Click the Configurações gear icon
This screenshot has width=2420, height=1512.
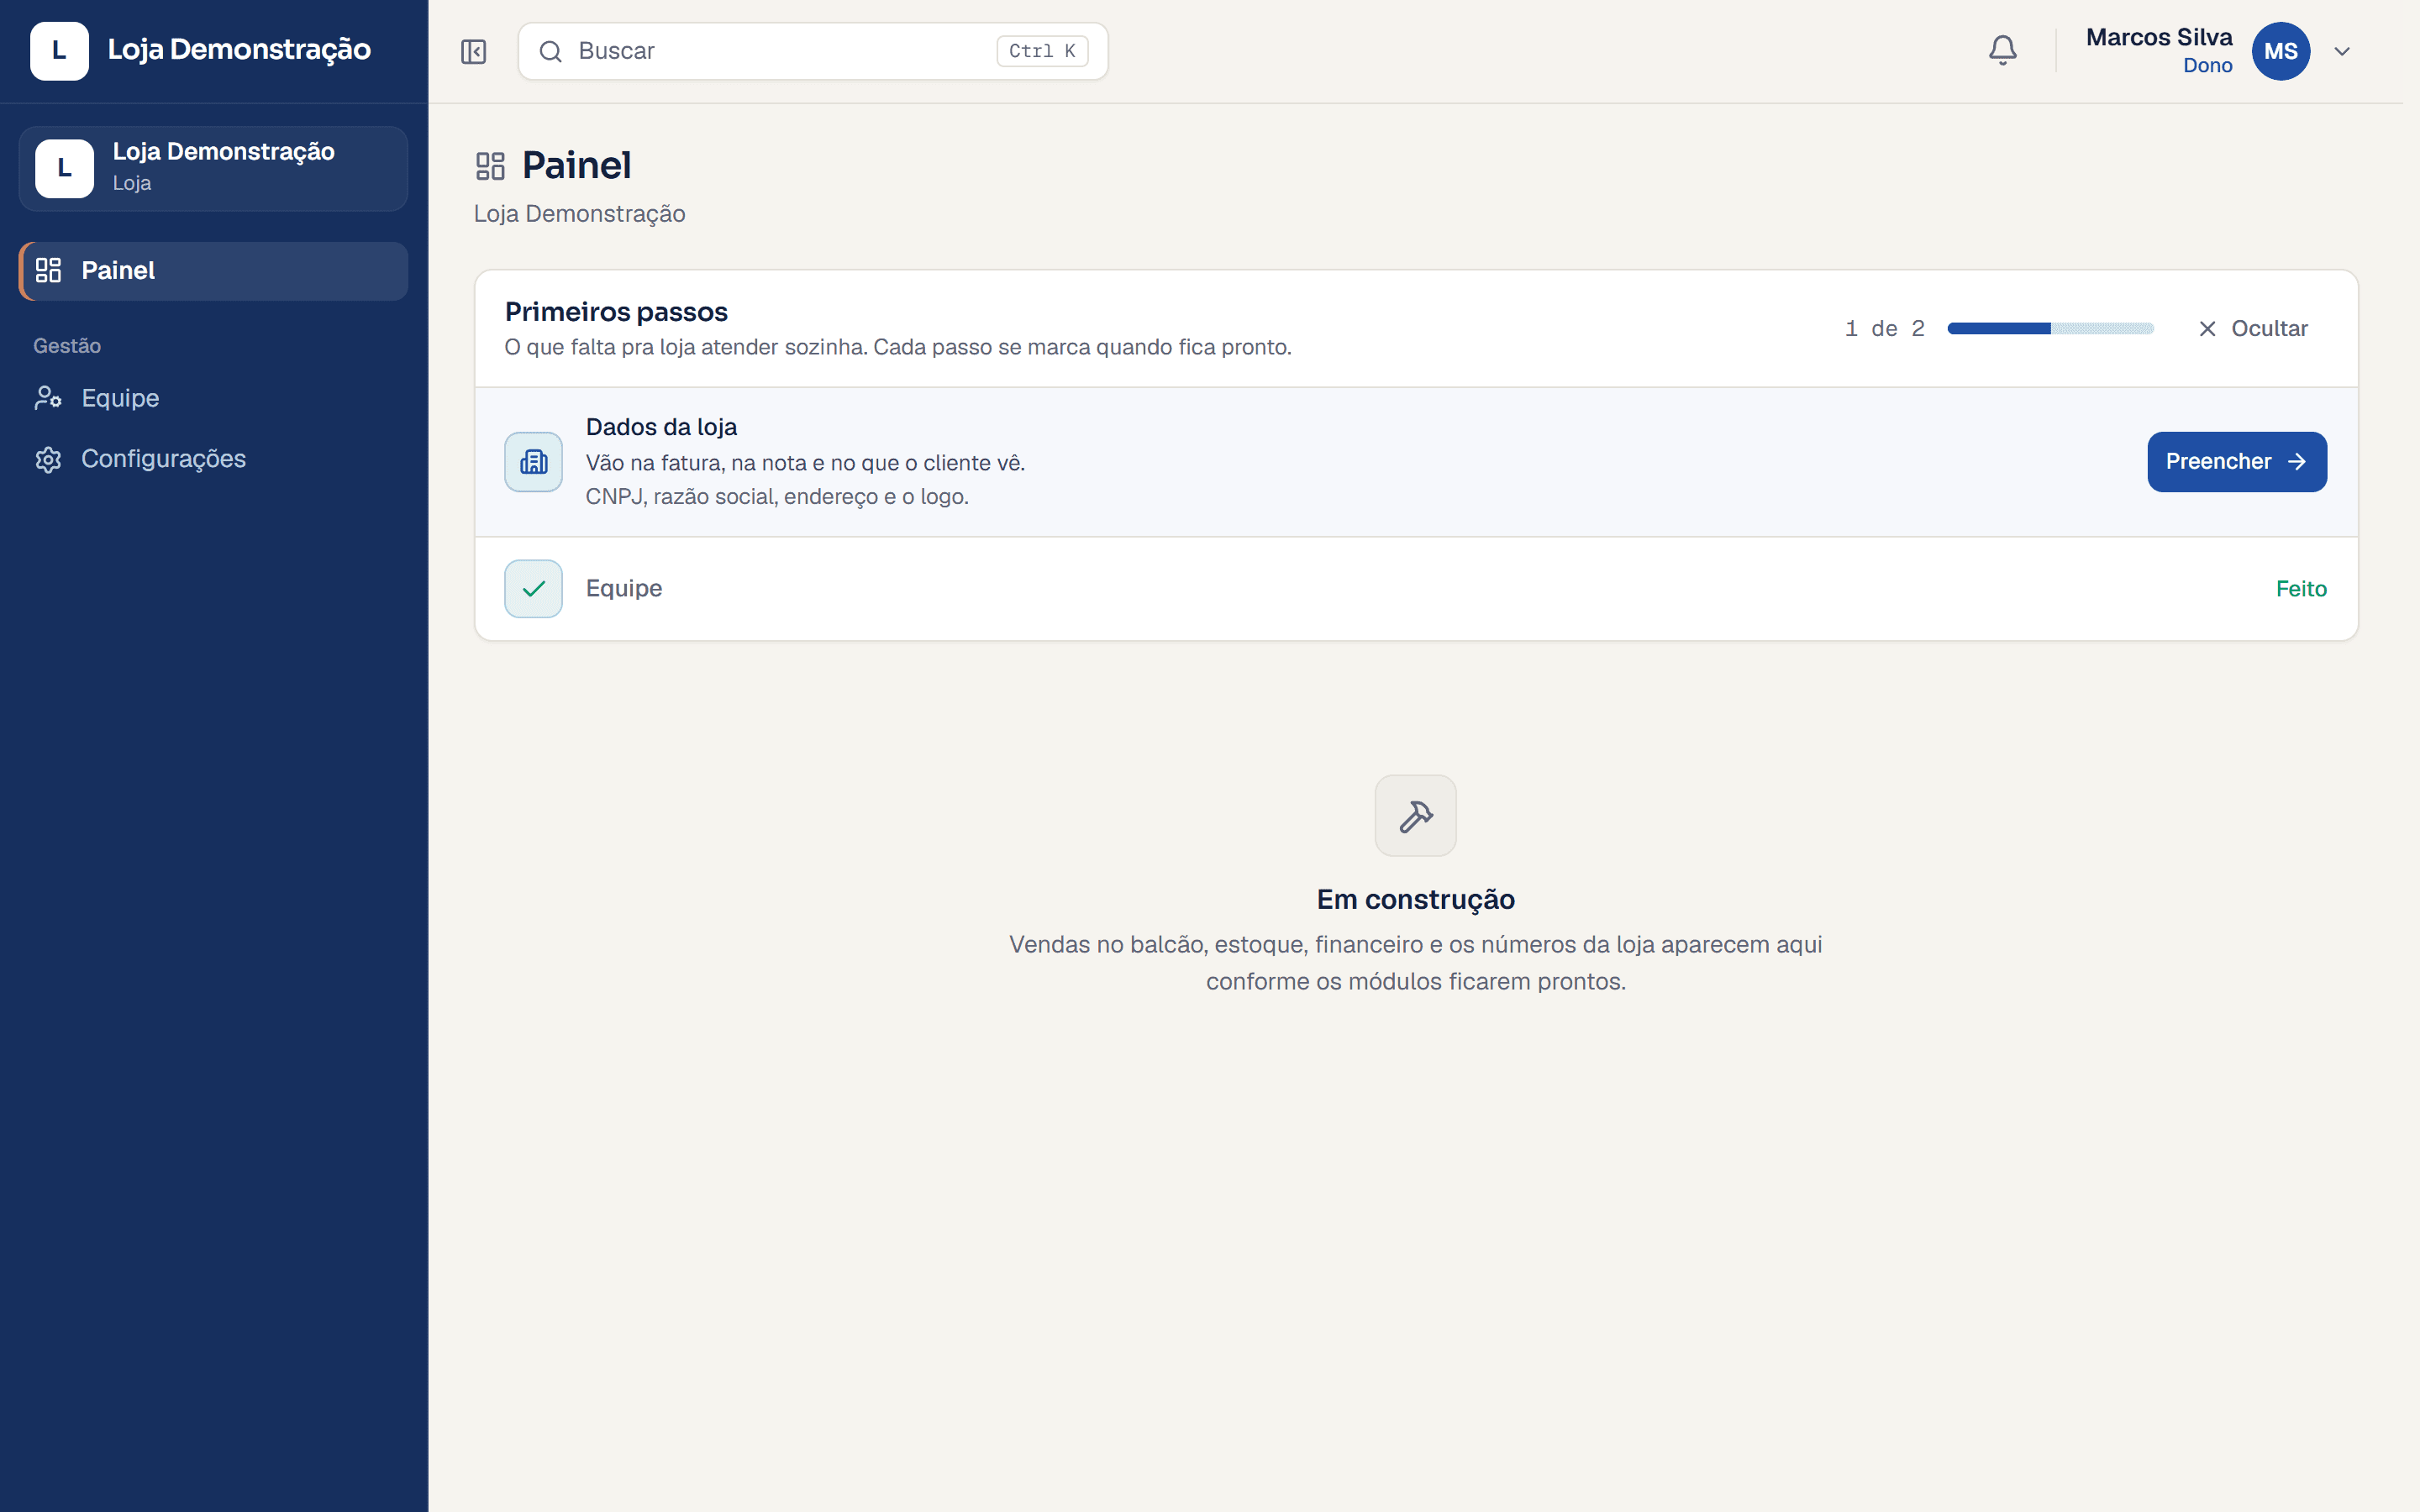pos(48,459)
